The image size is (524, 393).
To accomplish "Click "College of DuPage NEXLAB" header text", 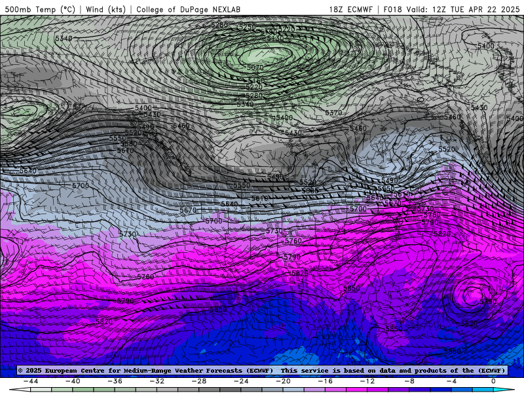I will 188,9.
